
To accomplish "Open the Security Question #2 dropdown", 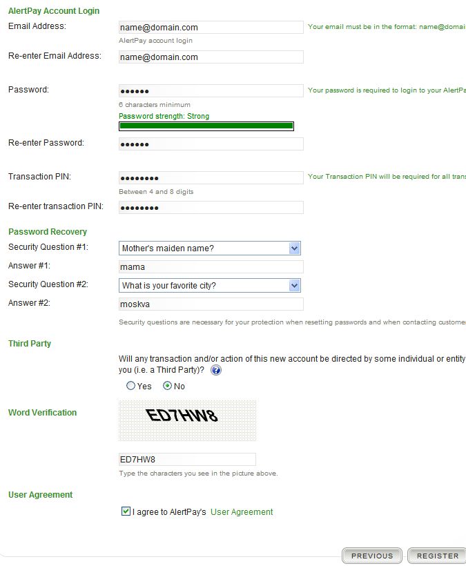I will coord(209,286).
